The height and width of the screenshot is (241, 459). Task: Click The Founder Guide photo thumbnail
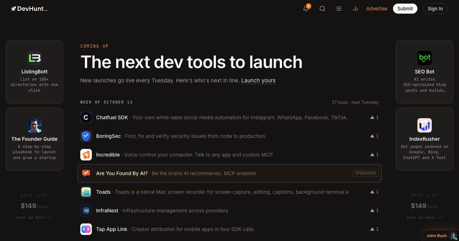(x=34, y=125)
